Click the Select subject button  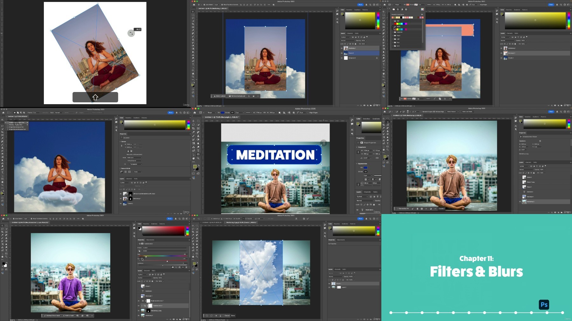coord(220,96)
